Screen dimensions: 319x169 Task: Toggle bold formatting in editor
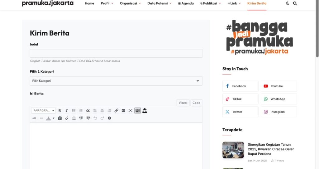[60, 111]
